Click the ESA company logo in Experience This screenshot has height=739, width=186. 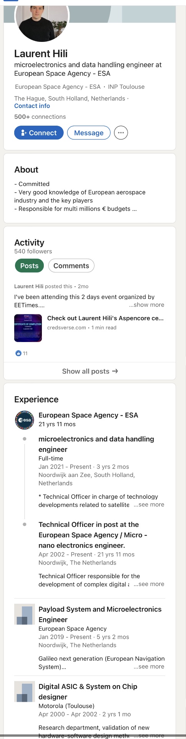click(x=24, y=420)
